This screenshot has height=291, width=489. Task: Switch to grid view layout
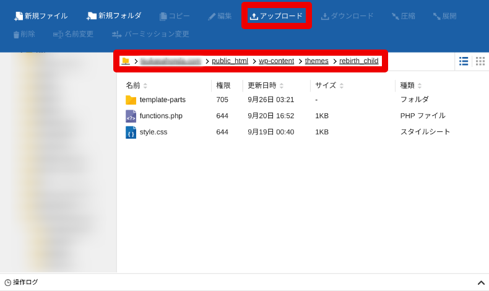[x=480, y=61]
